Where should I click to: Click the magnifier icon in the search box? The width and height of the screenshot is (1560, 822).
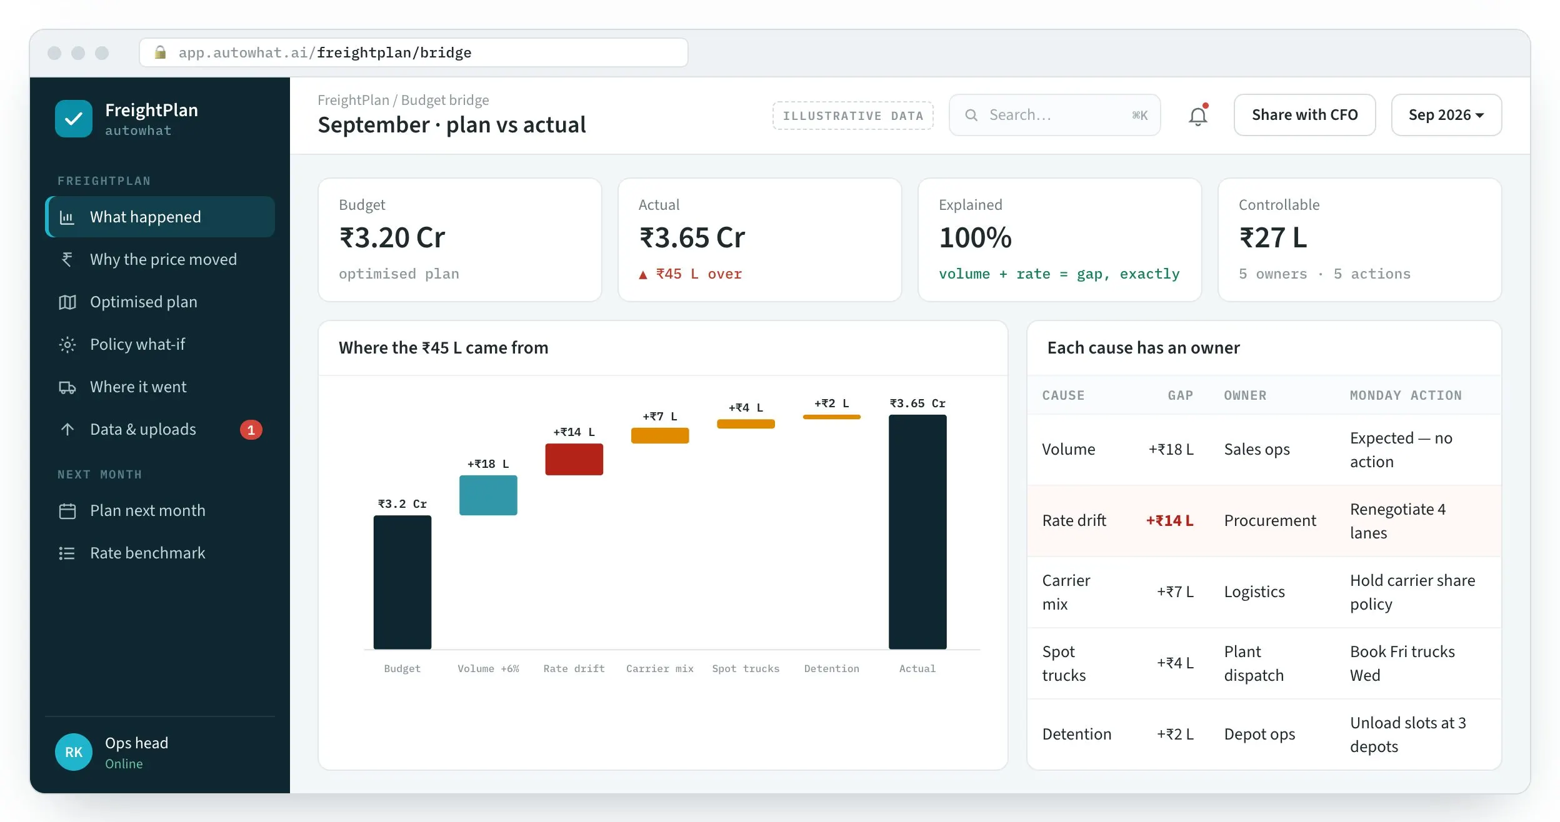pos(971,115)
